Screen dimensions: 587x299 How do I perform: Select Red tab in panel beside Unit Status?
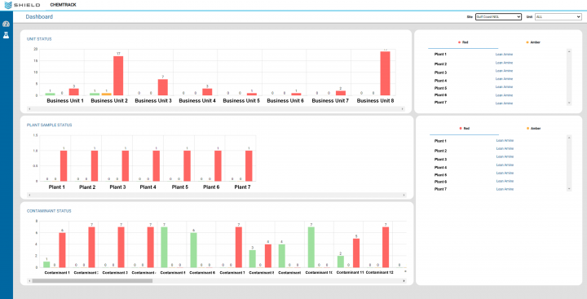point(463,42)
